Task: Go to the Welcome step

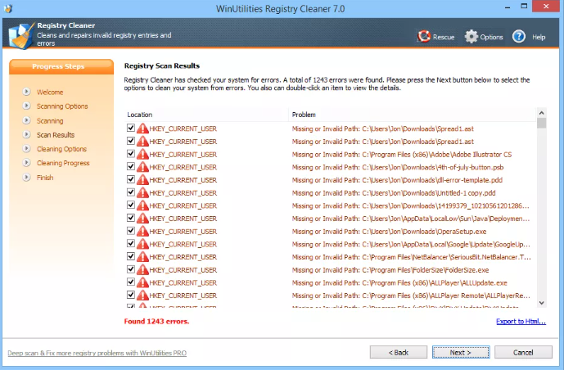Action: point(50,92)
